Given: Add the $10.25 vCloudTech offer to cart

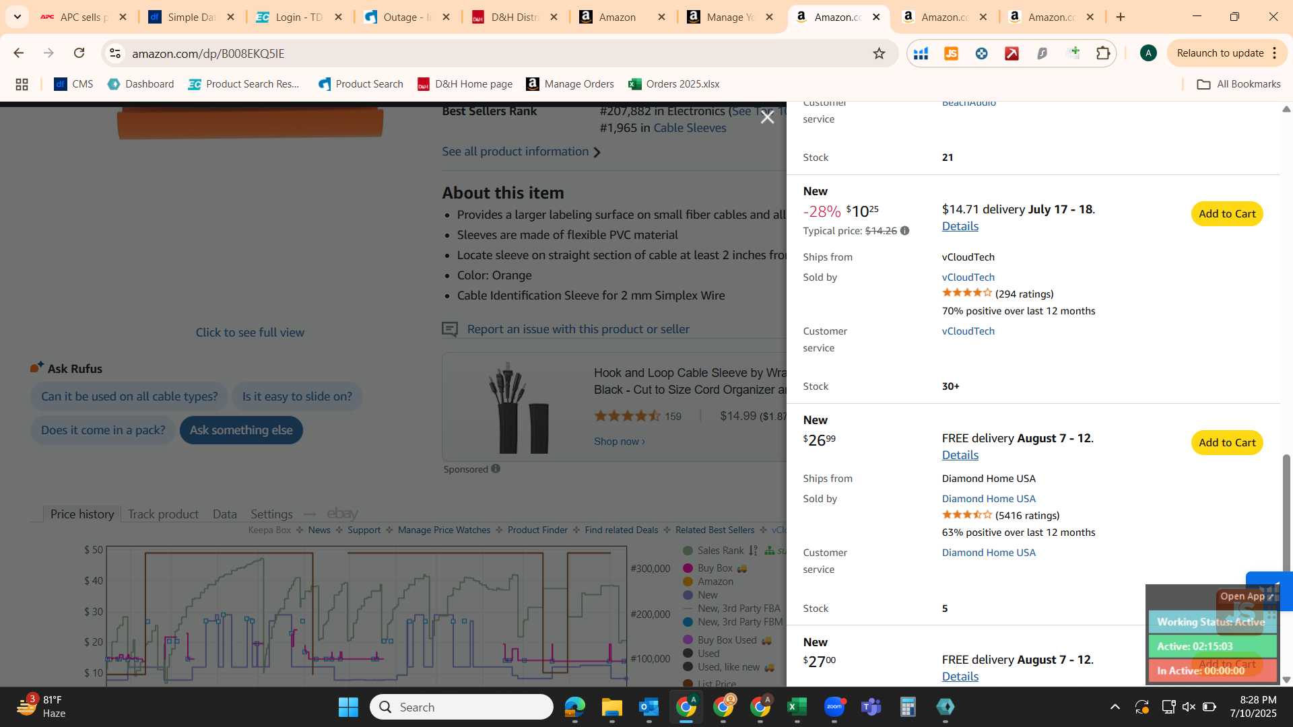Looking at the screenshot, I should point(1227,214).
